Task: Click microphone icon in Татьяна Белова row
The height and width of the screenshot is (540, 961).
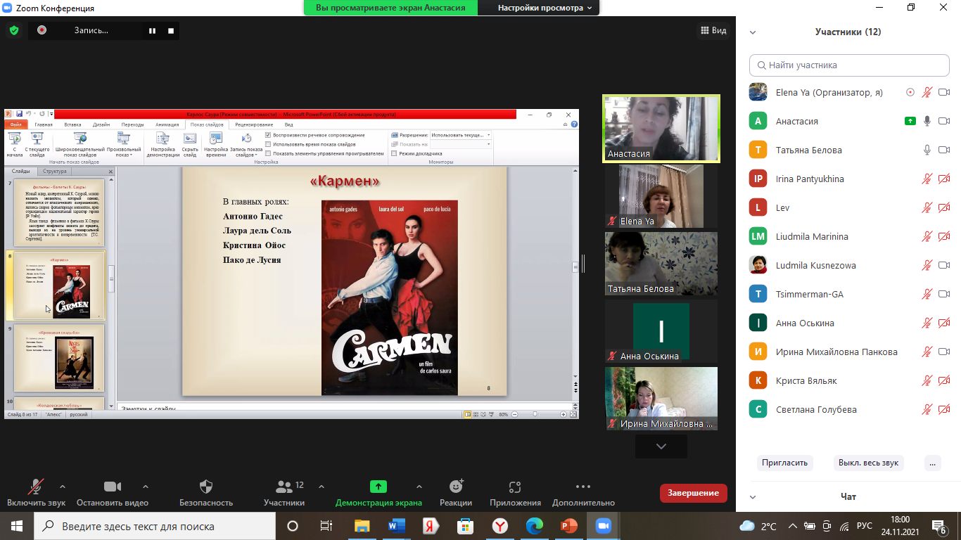Action: pos(927,150)
